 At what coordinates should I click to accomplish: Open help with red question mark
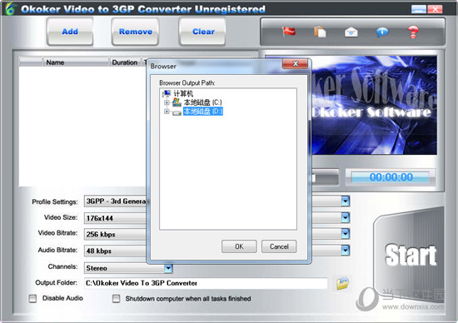point(413,32)
